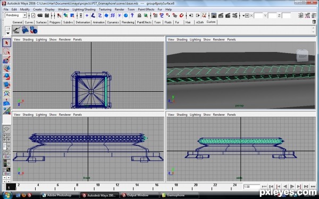Switch to the Polygons shelf tab
The height and width of the screenshot is (199, 319).
point(55,22)
